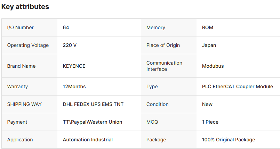Click the Operating Voltage label
The image size is (280, 149).
28,45
